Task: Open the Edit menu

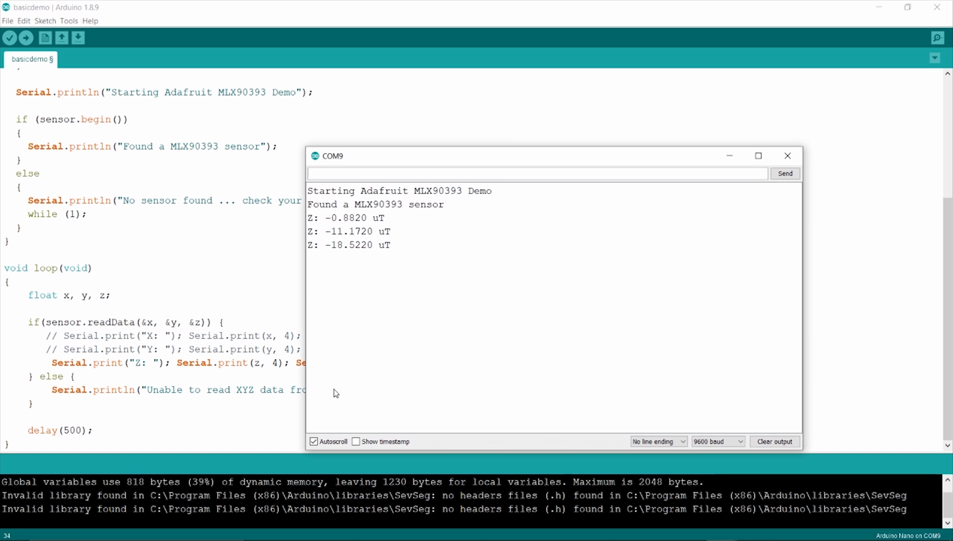Action: (24, 21)
